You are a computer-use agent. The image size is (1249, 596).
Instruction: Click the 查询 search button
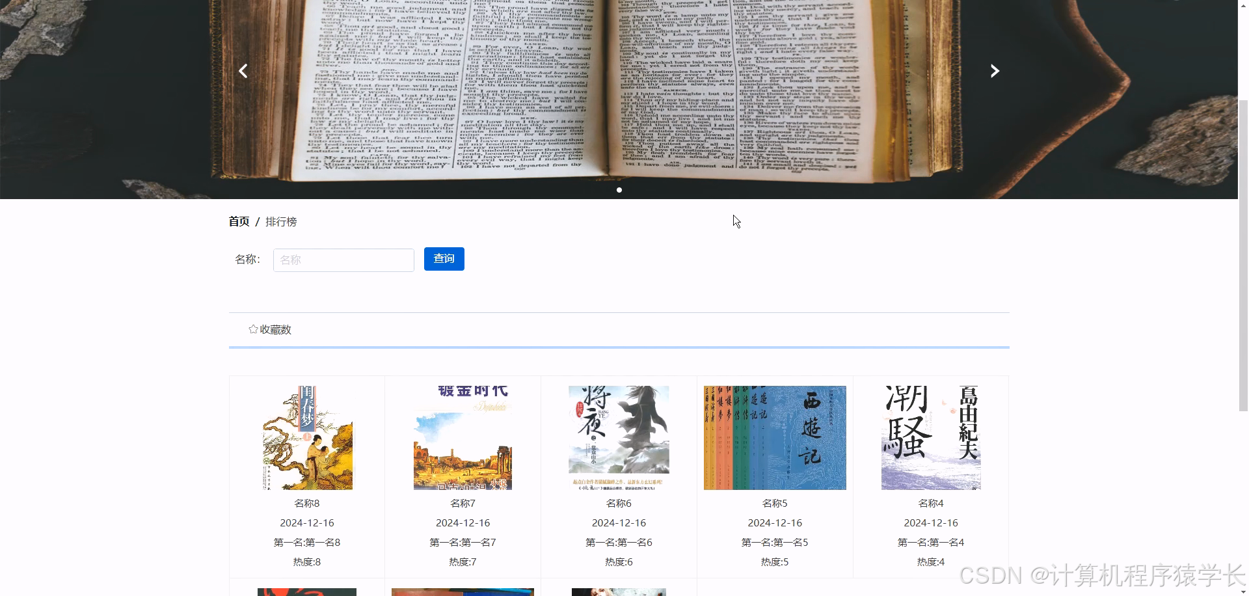click(x=444, y=258)
